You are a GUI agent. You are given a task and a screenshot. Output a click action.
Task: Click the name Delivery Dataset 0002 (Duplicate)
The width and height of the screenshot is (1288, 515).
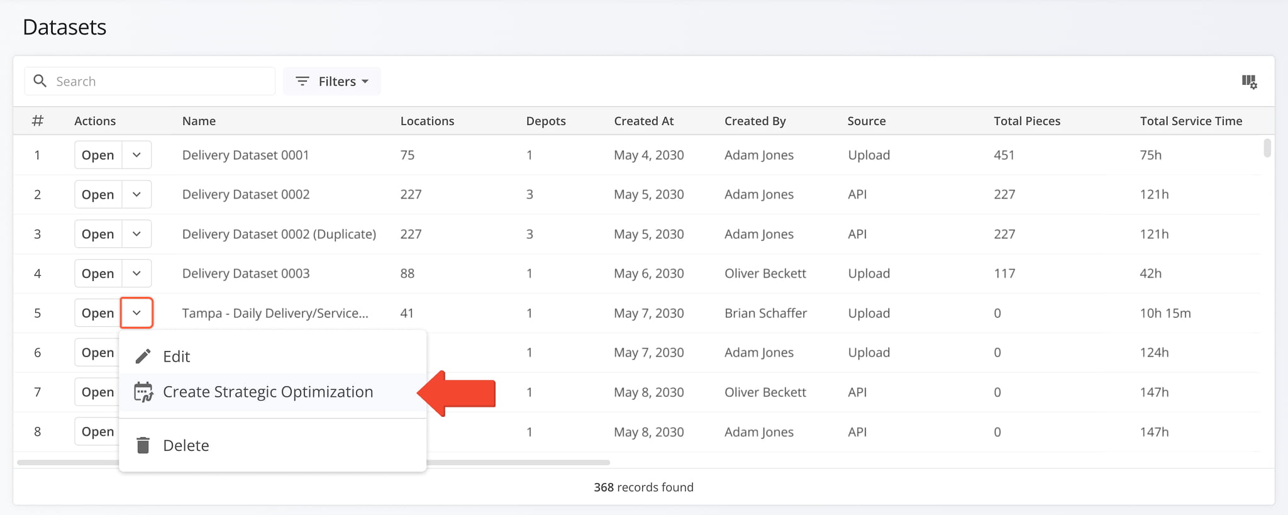tap(279, 234)
